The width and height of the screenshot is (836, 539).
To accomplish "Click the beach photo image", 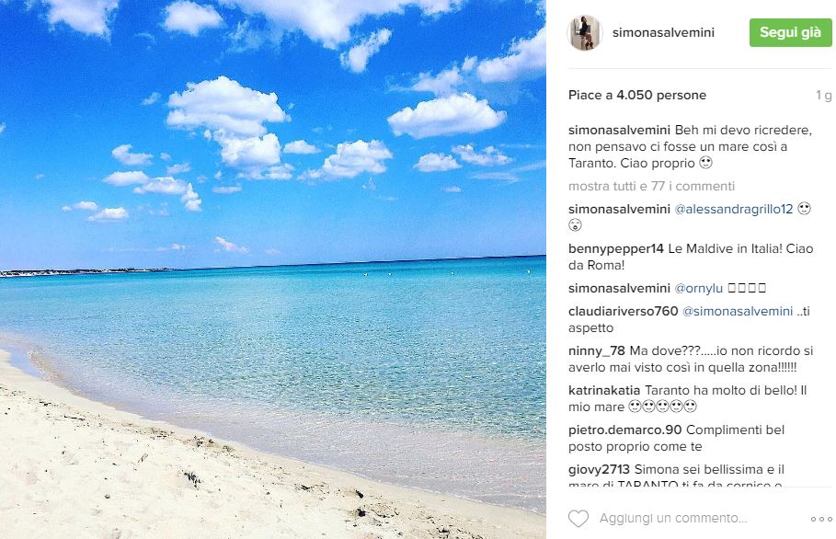I will point(273,269).
